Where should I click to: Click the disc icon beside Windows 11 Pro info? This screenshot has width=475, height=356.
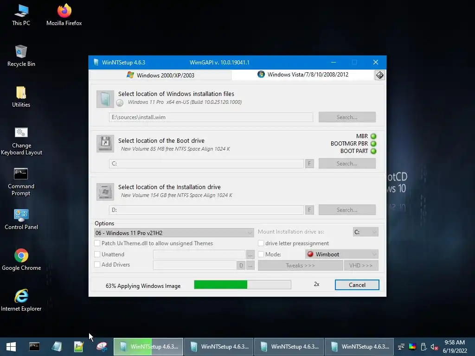(120, 103)
